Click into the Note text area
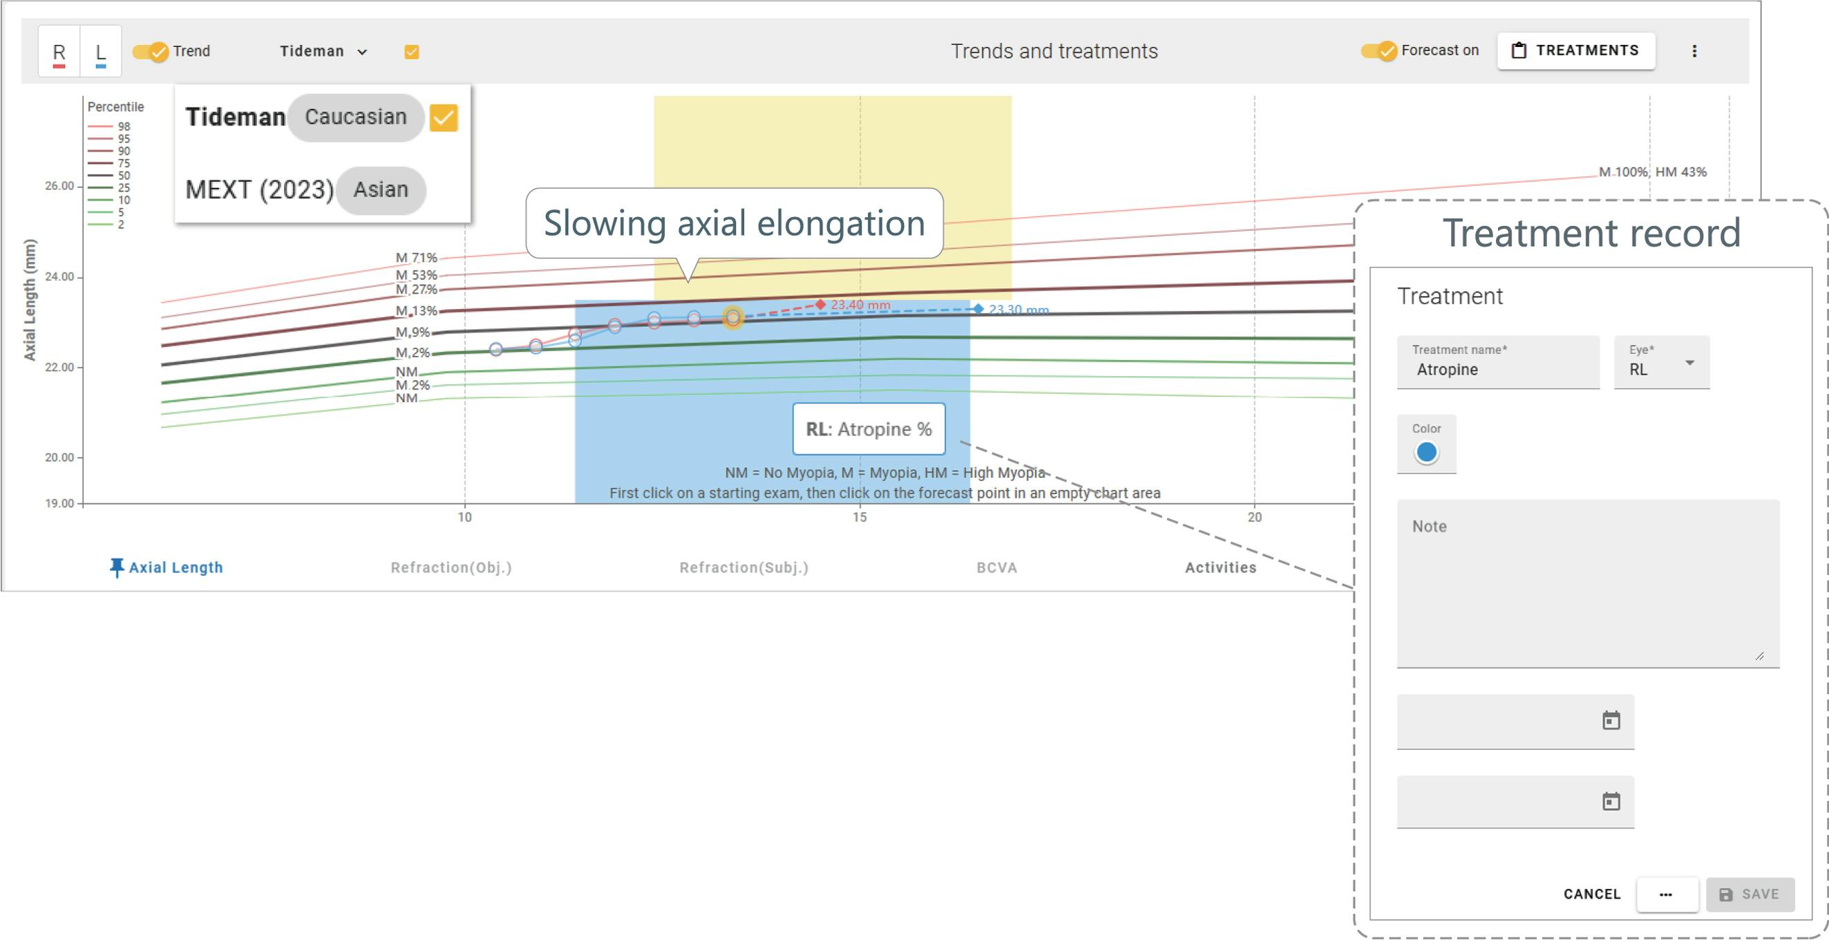Image resolution: width=1829 pixels, height=940 pixels. (x=1587, y=583)
